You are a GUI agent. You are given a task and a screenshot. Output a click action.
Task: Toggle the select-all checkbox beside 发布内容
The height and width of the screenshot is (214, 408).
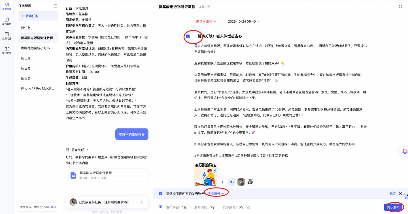point(160,207)
